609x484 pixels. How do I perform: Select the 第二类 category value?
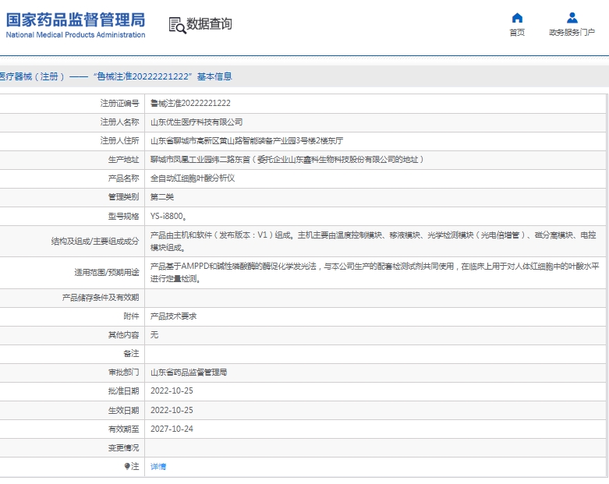coord(162,196)
